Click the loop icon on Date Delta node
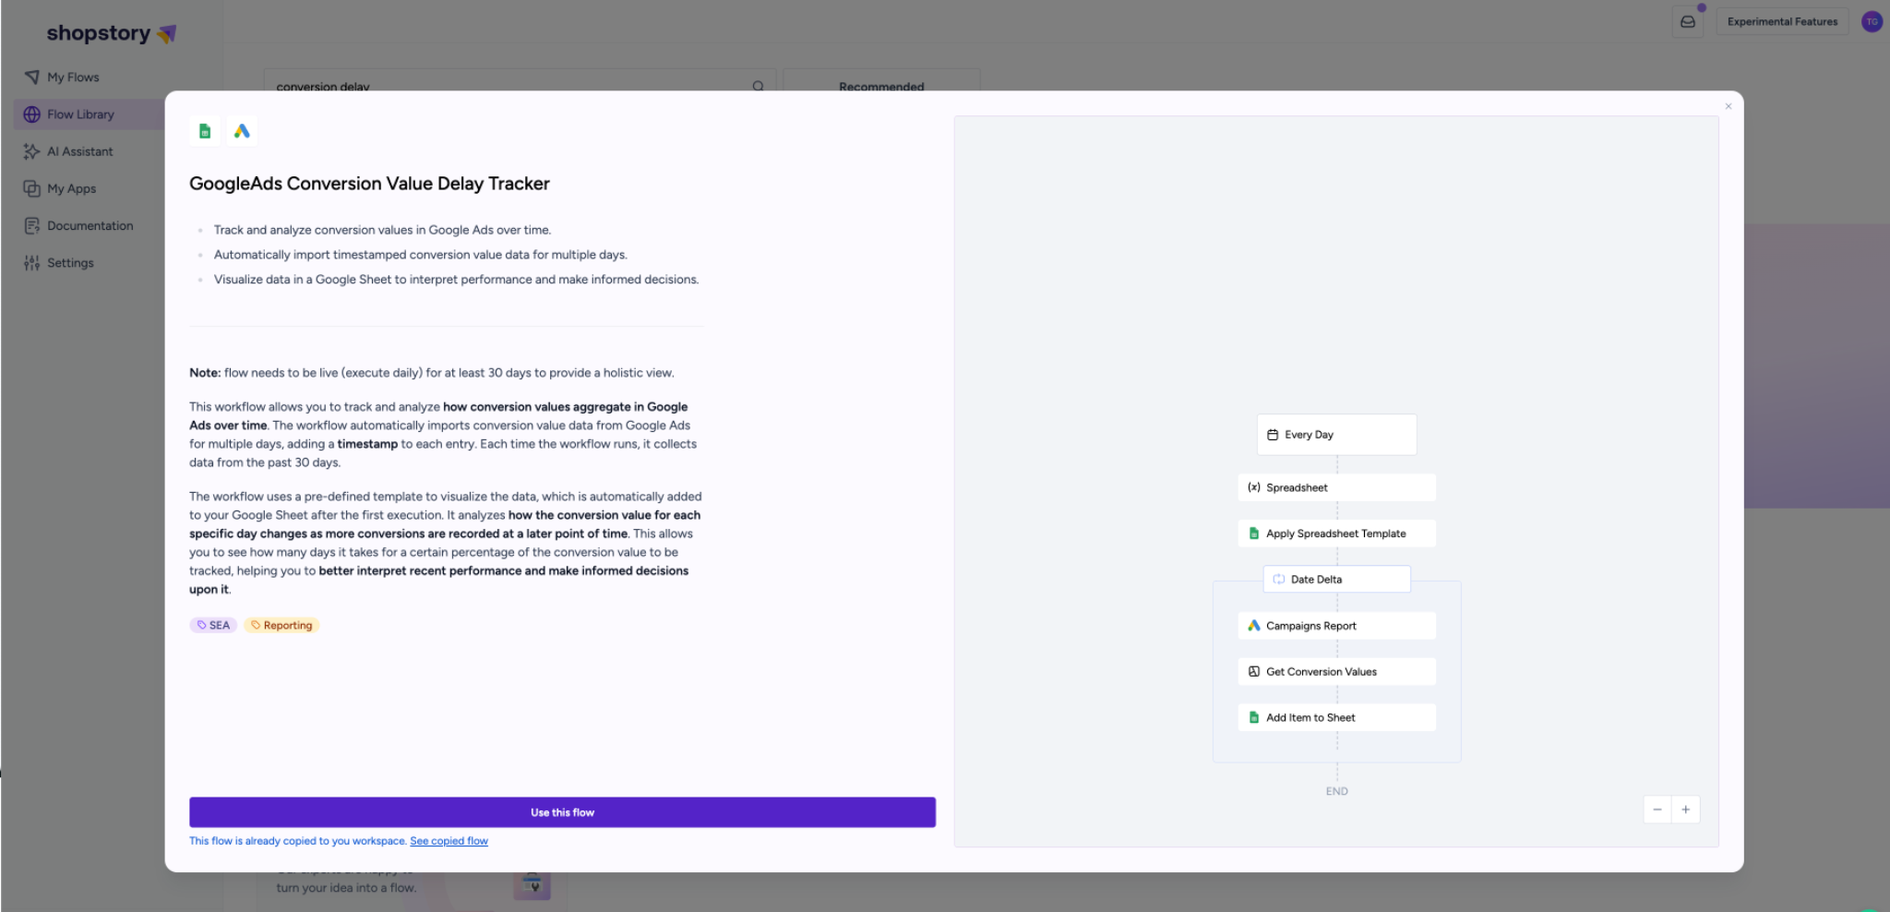 coord(1279,580)
